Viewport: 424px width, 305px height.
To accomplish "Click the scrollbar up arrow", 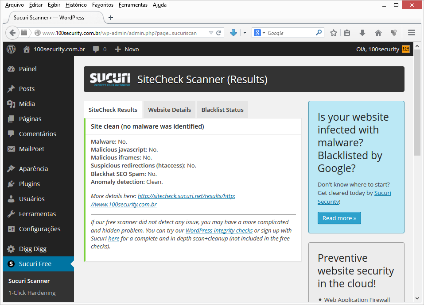I will coord(417,46).
